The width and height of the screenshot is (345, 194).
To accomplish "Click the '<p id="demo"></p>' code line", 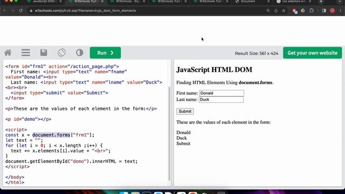I will pyautogui.click(x=29, y=119).
